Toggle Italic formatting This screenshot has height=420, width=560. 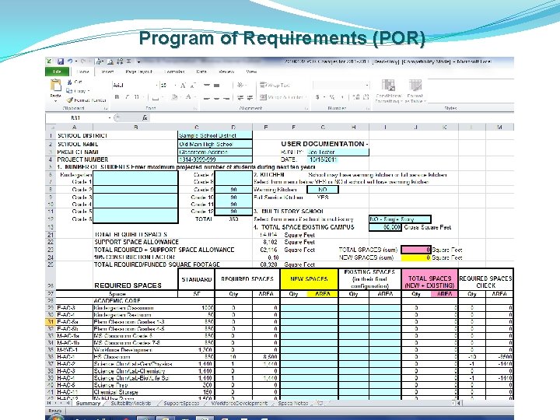point(127,97)
